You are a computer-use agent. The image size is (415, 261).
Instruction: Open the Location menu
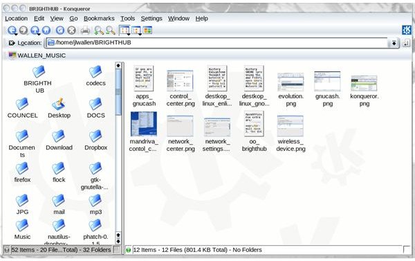(16, 19)
